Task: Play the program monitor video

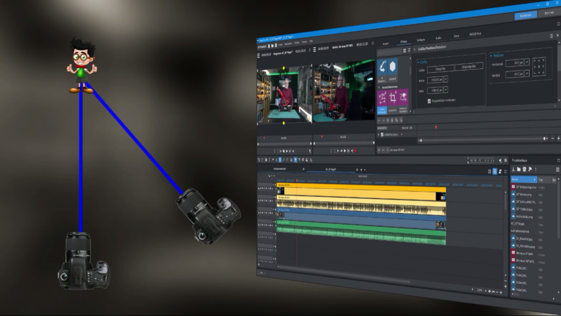Action: 286,151
